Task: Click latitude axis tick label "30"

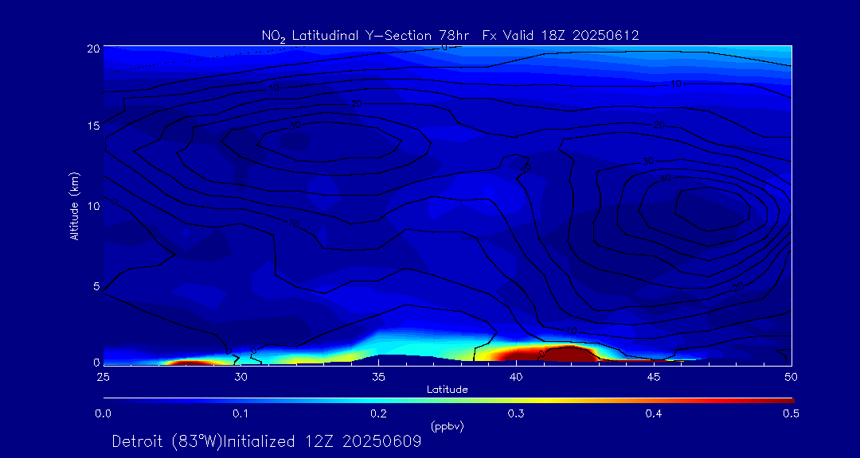Action: pyautogui.click(x=240, y=377)
